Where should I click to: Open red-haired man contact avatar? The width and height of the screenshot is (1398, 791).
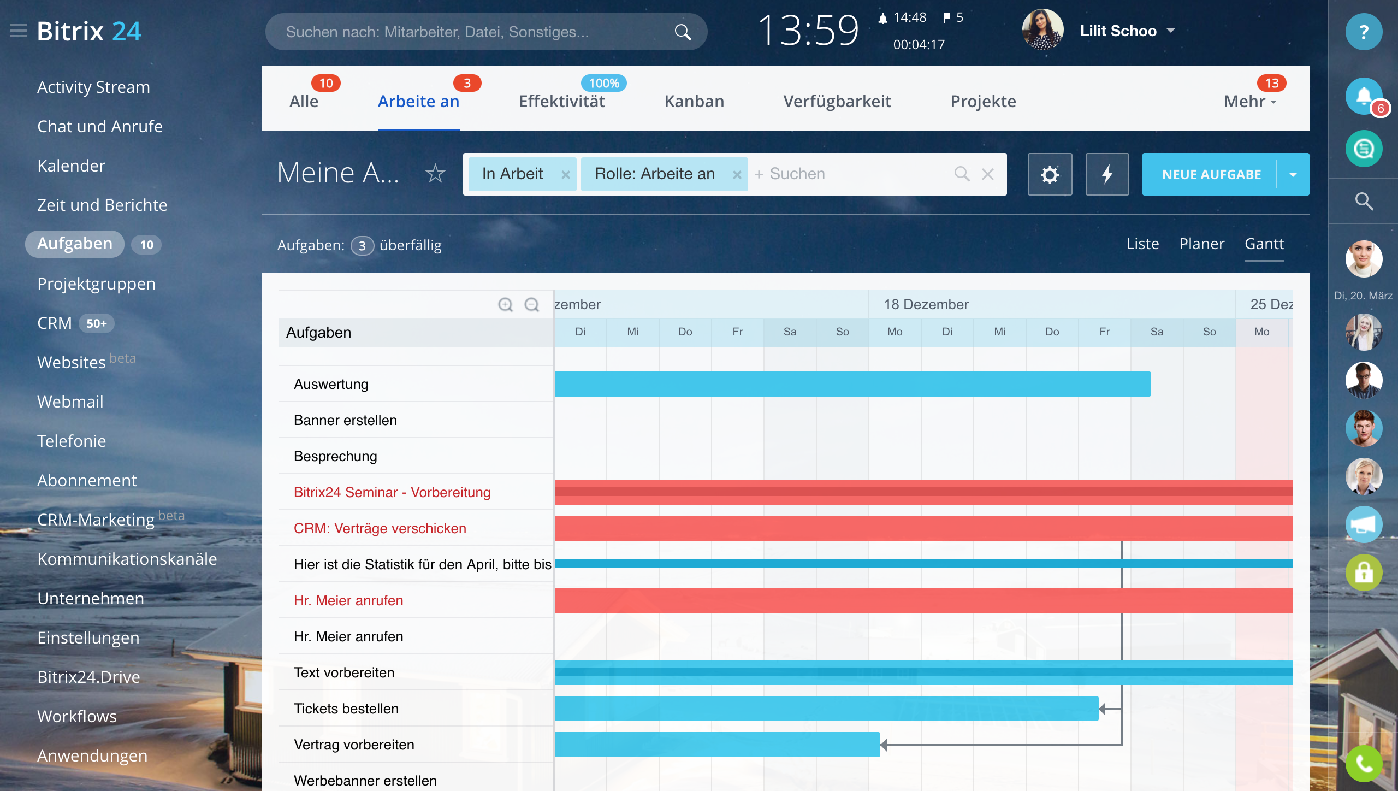pos(1364,428)
